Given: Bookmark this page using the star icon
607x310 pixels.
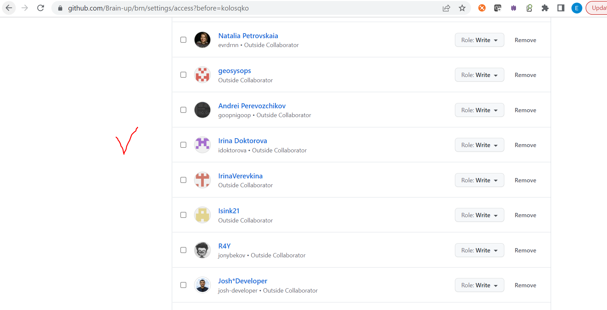Looking at the screenshot, I should (x=462, y=8).
